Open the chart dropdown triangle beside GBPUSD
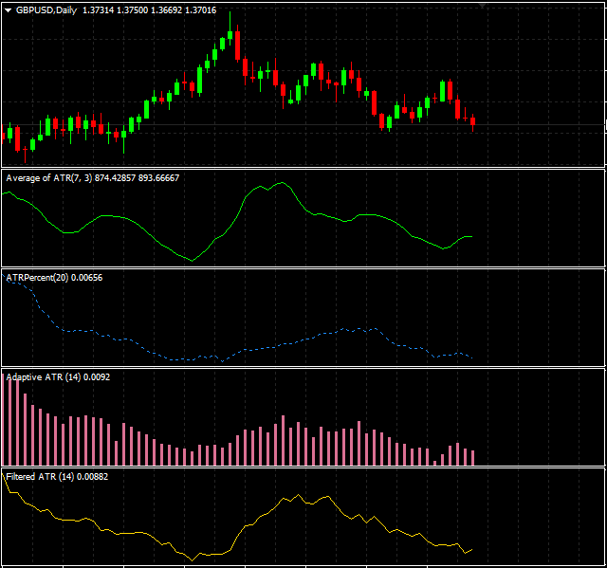Screen dimensions: 607x568 click(9, 10)
